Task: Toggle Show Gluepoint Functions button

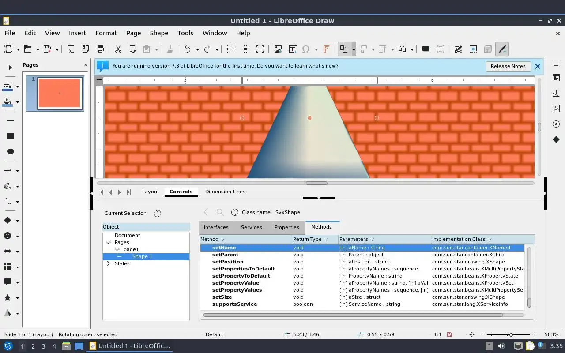Action: (x=473, y=49)
